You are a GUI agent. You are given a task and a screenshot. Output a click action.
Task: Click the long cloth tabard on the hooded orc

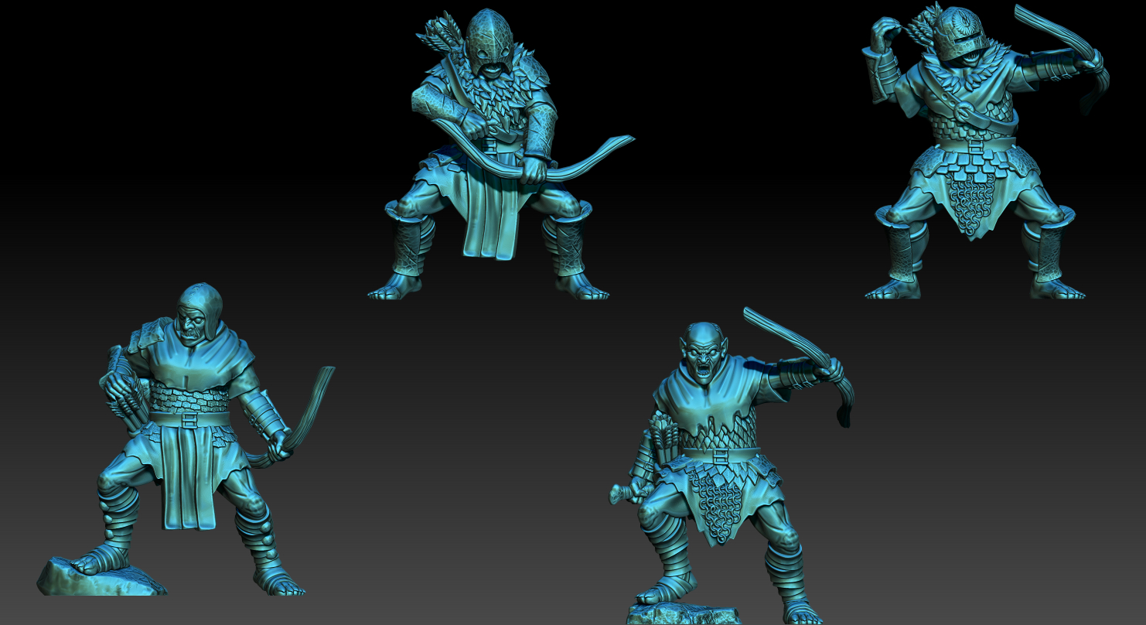[x=187, y=480]
